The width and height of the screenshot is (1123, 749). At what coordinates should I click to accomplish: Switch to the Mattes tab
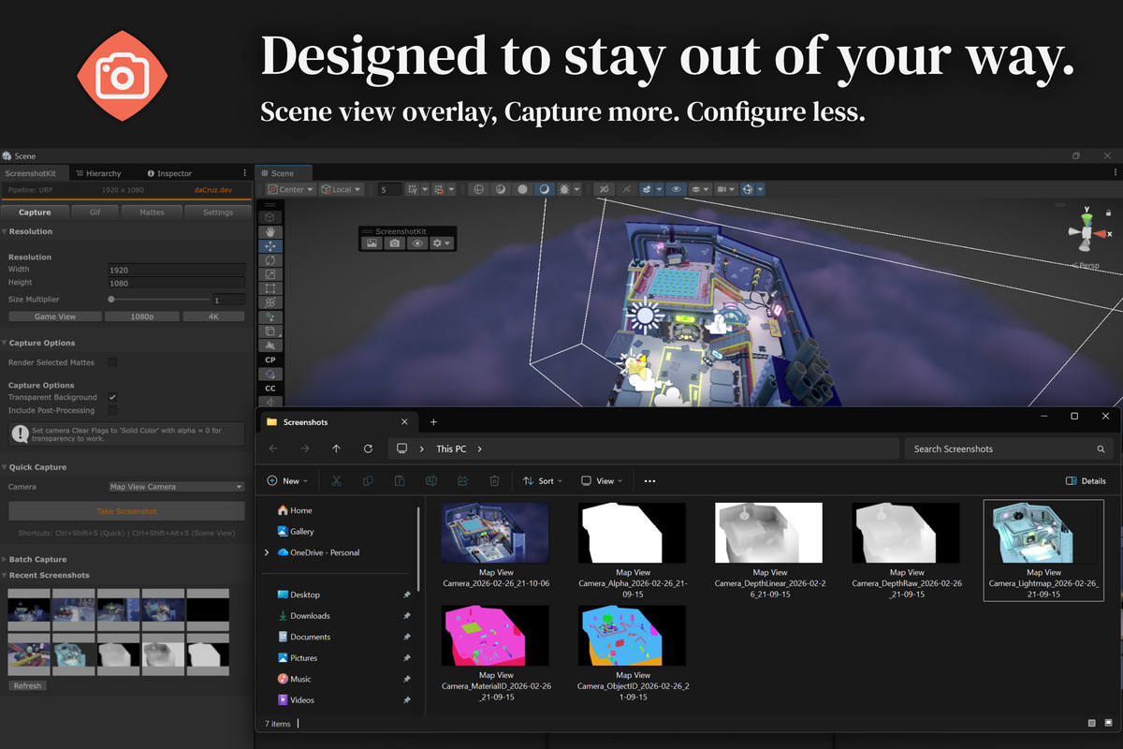pyautogui.click(x=152, y=213)
